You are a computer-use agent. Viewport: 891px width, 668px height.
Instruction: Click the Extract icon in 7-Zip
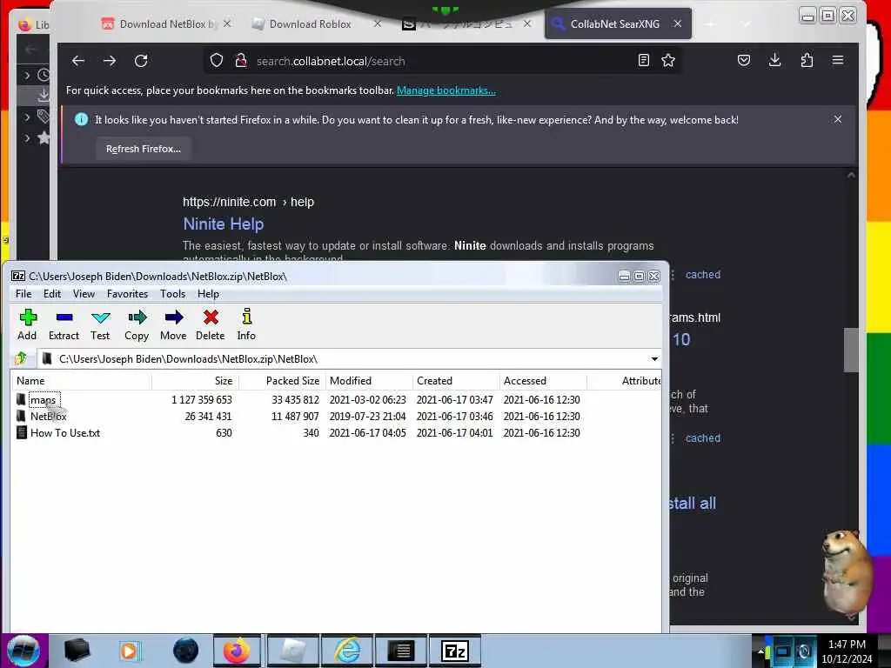coord(64,324)
